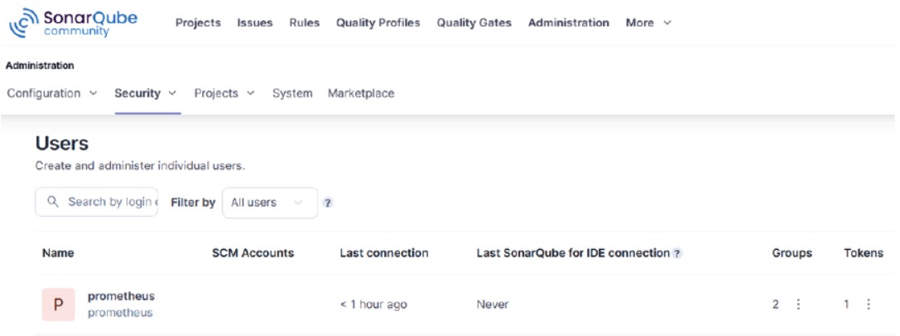900x336 pixels.
Task: Click the prometheus user avatar
Action: [x=58, y=305]
